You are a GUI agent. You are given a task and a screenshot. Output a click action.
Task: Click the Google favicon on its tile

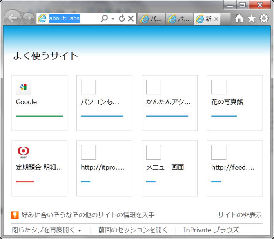tap(24, 87)
